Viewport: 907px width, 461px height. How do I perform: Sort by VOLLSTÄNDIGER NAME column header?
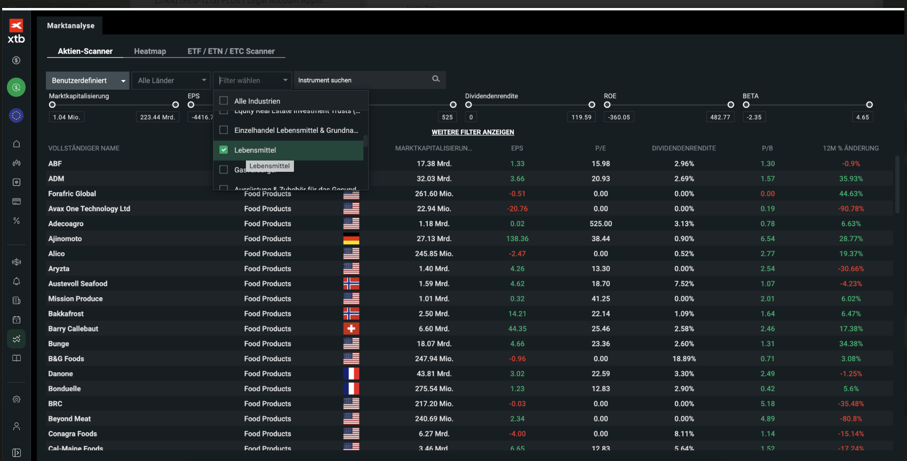point(84,148)
